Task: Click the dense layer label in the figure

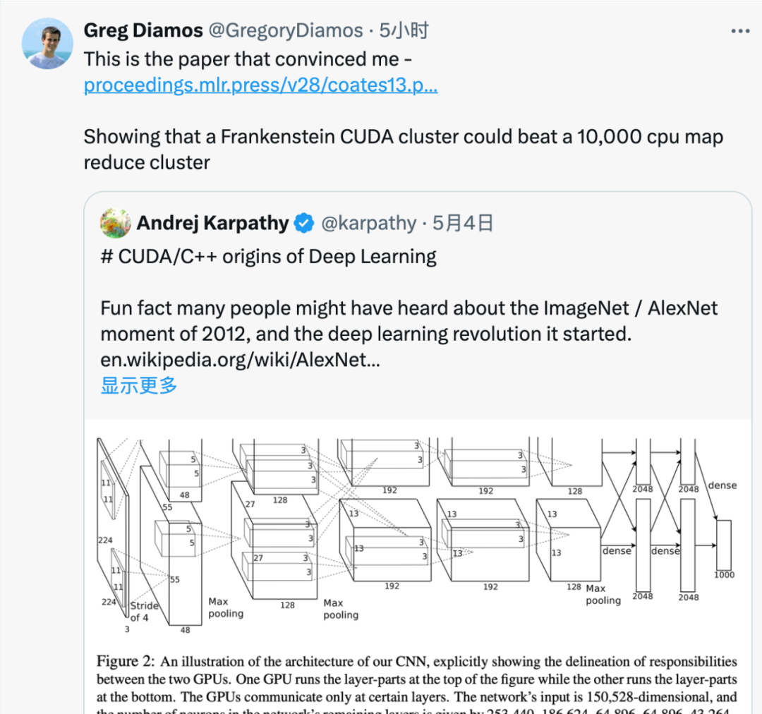Action: [x=722, y=485]
